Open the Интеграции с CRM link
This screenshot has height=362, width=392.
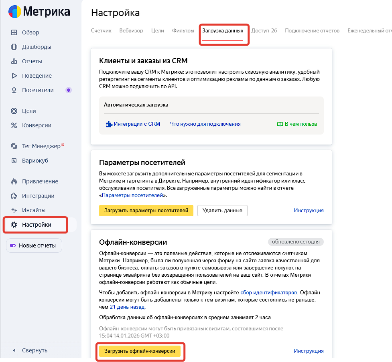point(137,124)
